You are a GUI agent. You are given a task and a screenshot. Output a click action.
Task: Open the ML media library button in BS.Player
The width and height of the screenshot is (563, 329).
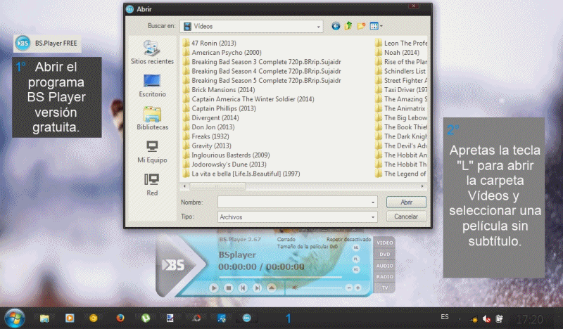(x=356, y=247)
